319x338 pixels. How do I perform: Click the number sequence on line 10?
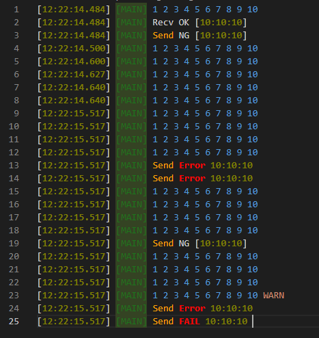(205, 127)
